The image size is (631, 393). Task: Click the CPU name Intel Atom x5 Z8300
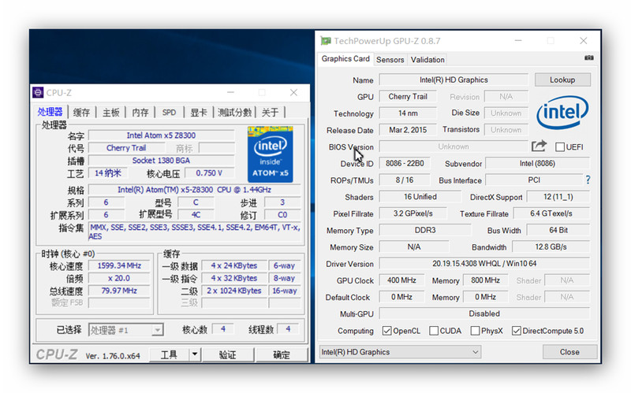click(x=161, y=135)
